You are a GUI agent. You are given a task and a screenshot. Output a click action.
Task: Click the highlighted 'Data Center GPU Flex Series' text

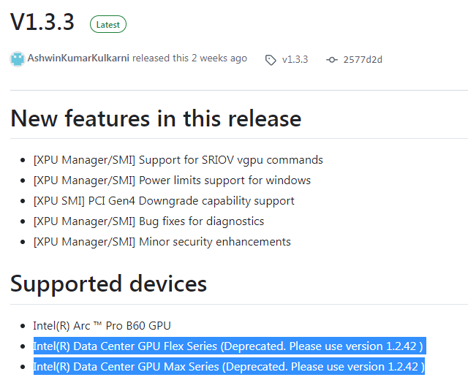coord(125,346)
